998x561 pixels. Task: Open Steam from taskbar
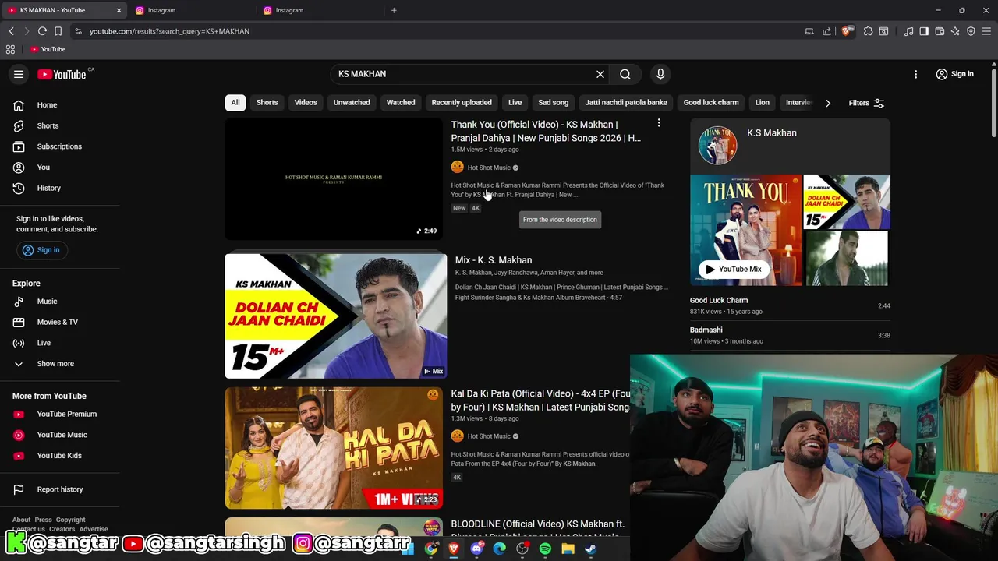590,549
